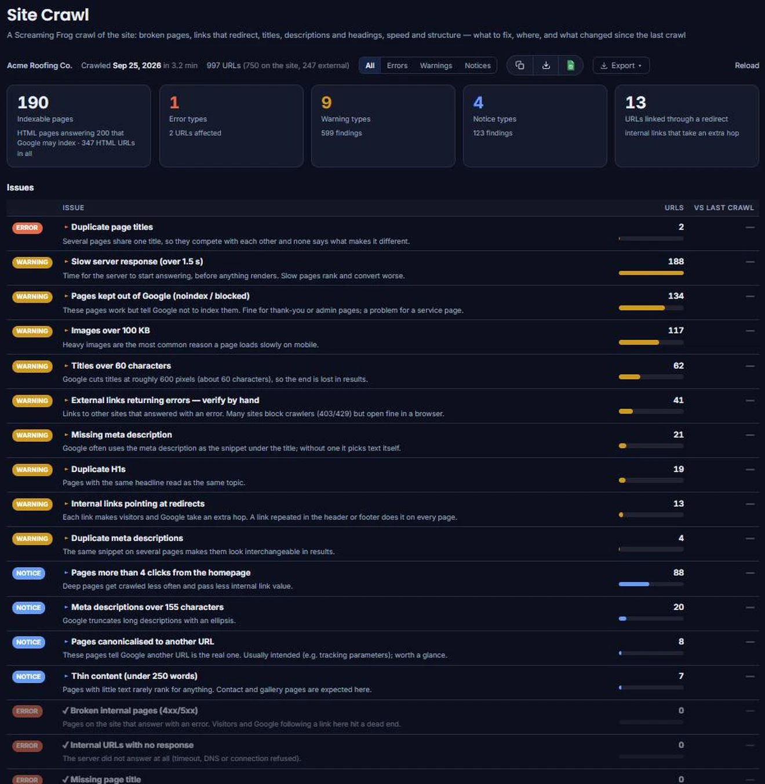Open the 13 URLs linked through redirect card
This screenshot has height=784, width=765.
(x=687, y=126)
